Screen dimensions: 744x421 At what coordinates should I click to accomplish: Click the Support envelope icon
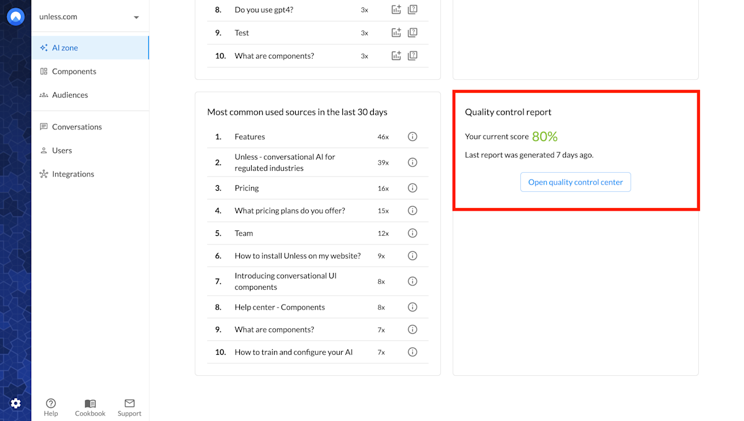129,402
